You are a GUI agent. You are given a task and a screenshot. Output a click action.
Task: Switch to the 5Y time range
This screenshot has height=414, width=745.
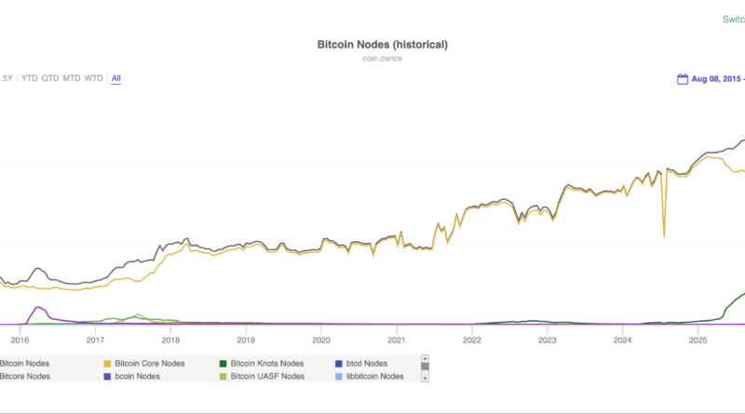(x=7, y=78)
